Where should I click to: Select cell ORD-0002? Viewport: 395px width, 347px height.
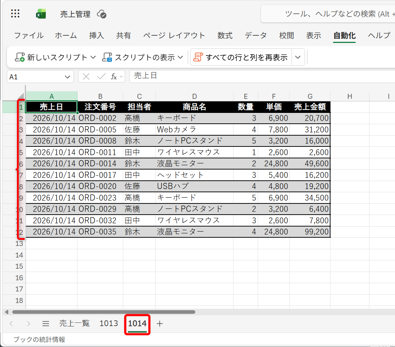100,118
